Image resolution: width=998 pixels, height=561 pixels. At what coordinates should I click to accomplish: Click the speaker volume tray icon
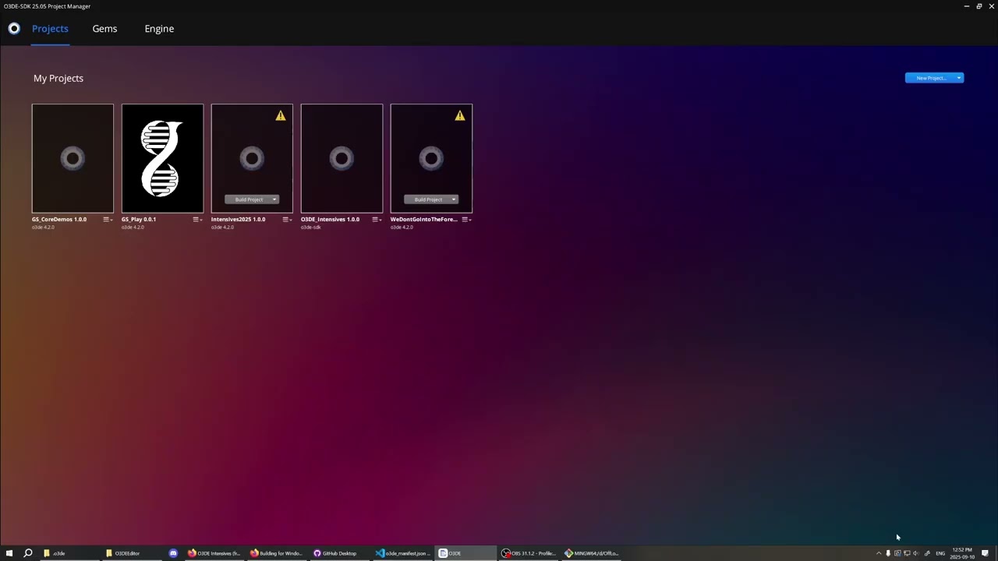click(x=916, y=553)
